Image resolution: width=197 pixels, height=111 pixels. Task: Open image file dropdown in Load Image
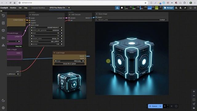tap(69, 61)
